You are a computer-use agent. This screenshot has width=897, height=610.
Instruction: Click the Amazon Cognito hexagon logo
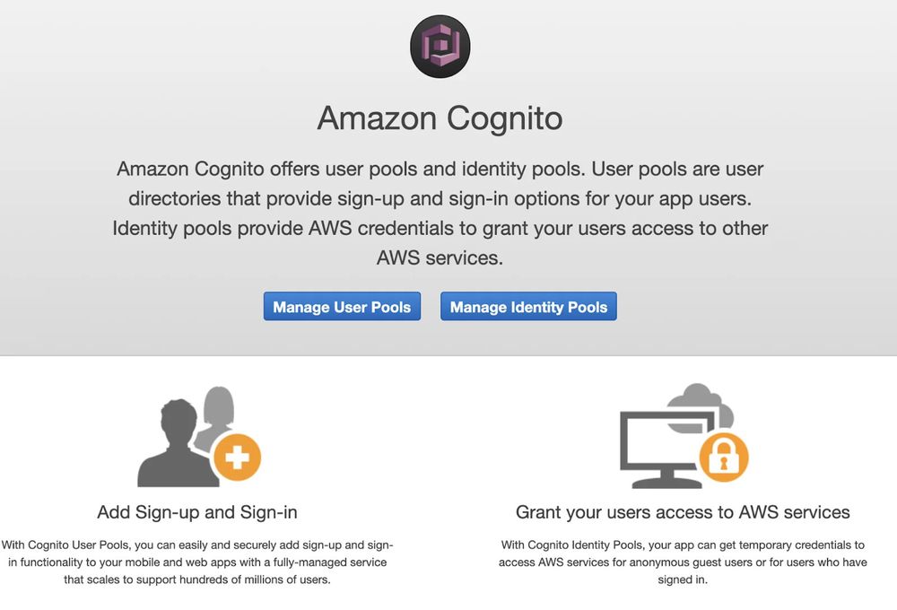click(439, 46)
